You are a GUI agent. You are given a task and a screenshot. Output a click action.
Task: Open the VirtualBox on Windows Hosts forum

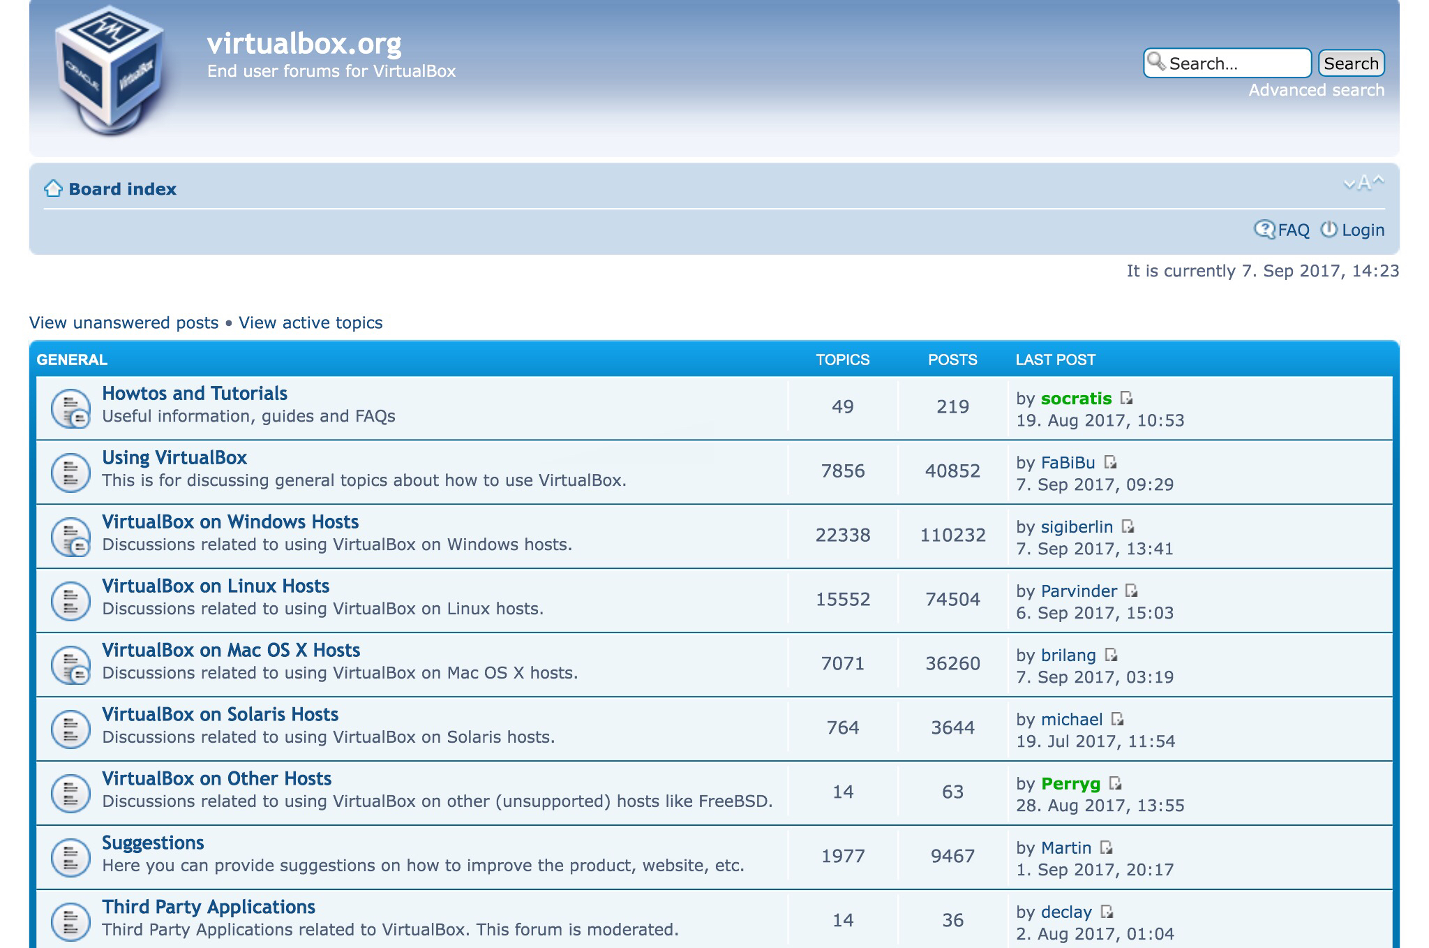point(230,522)
